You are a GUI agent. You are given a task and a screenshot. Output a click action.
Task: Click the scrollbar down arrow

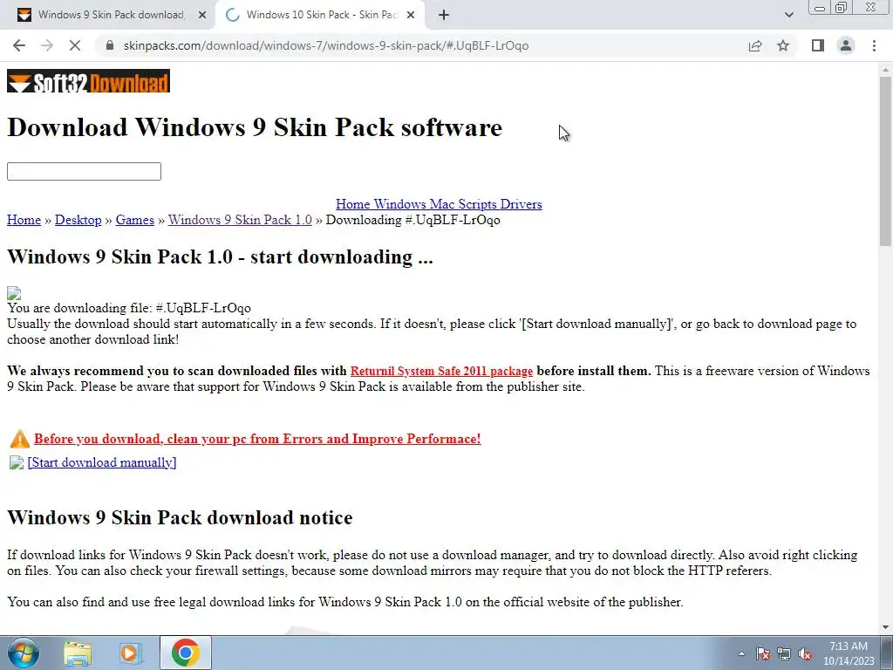[885, 627]
